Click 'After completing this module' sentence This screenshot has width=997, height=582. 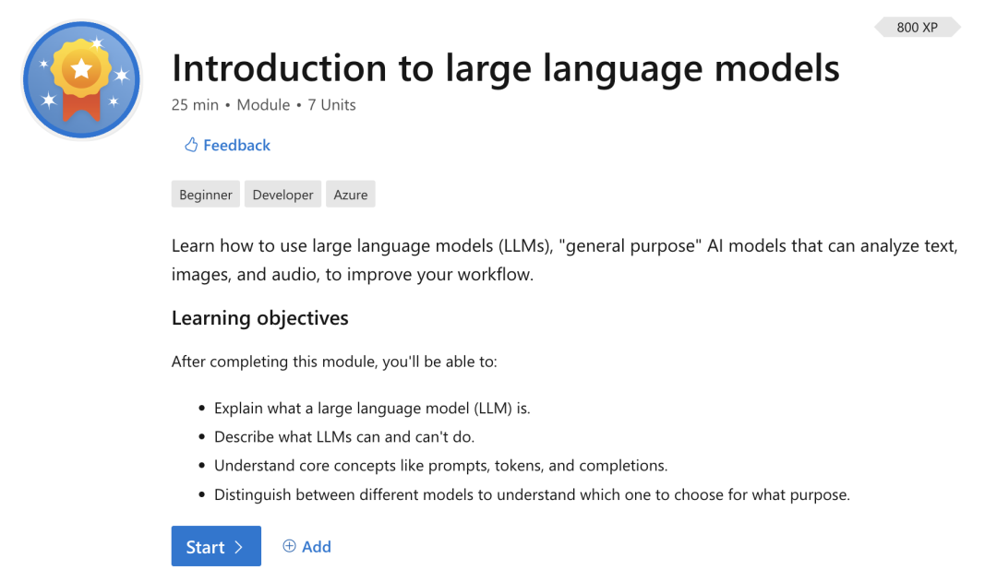[334, 362]
